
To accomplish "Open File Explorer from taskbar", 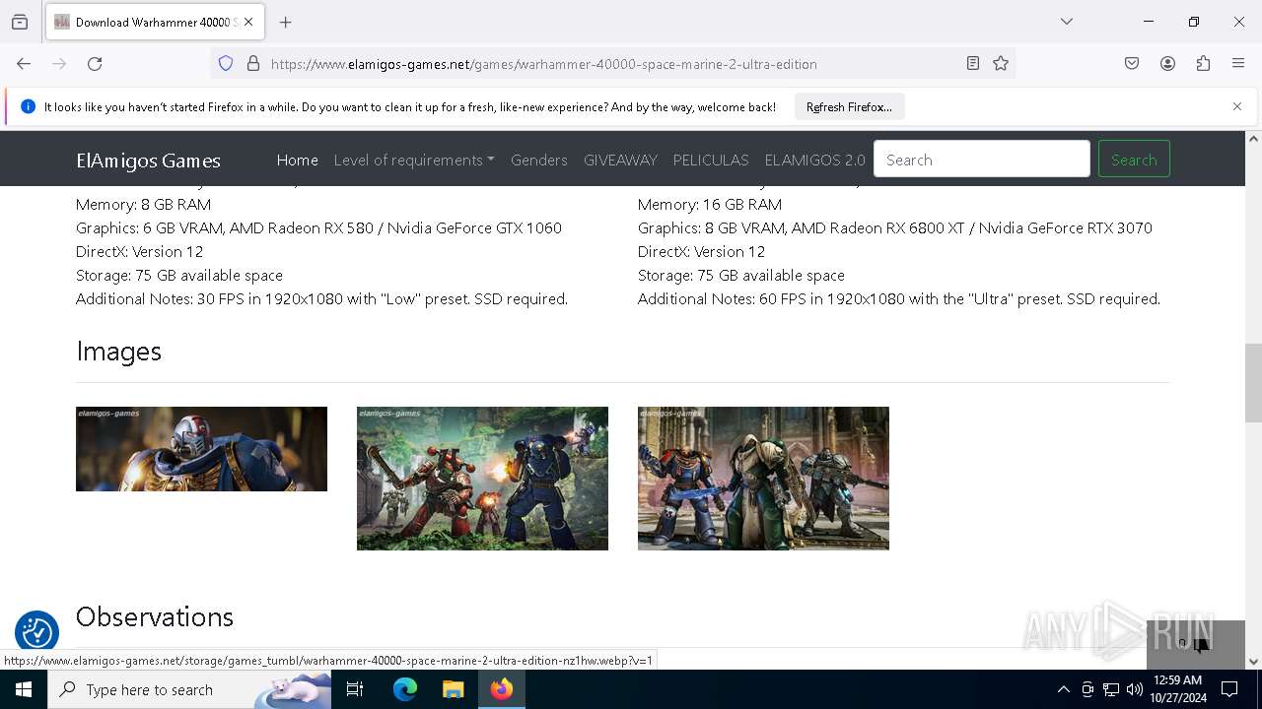I will click(453, 689).
